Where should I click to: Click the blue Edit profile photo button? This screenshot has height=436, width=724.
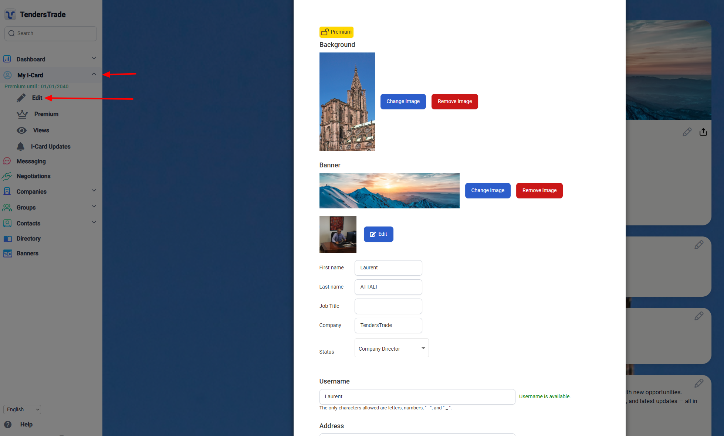[378, 234]
